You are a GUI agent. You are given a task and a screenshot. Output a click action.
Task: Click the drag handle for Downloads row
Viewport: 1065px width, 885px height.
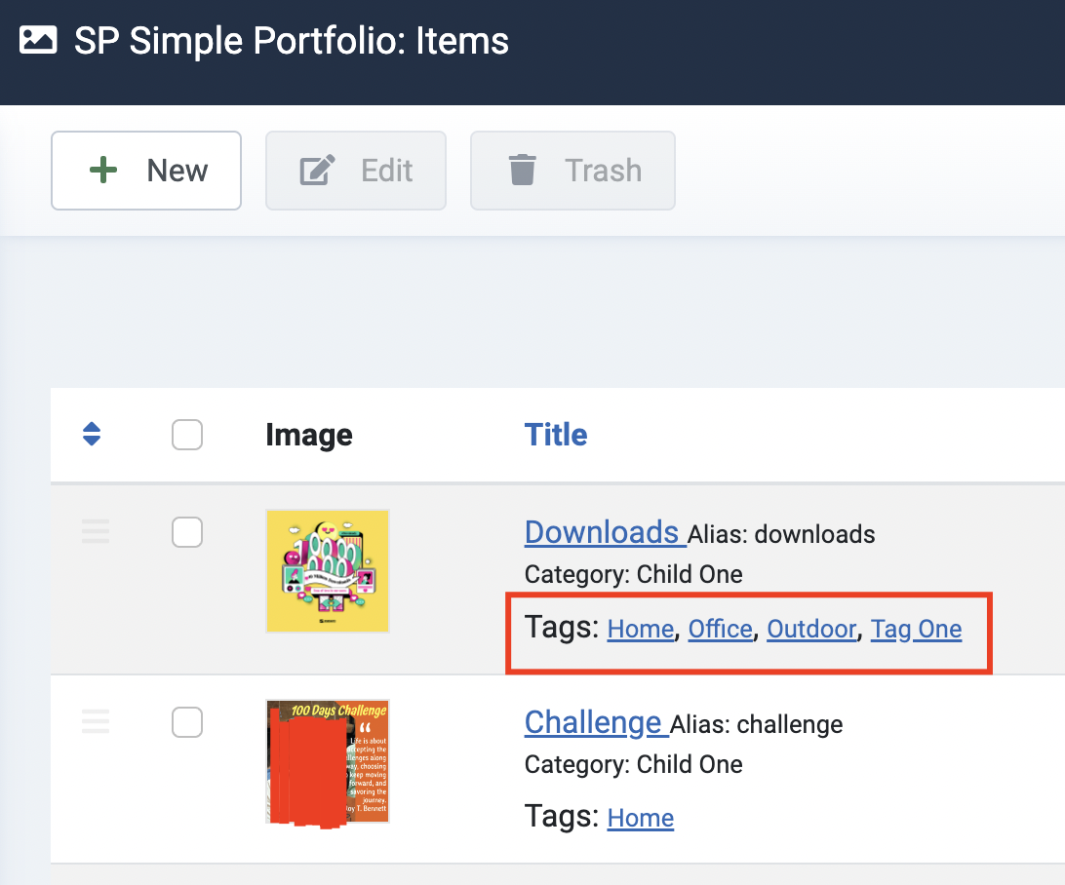[x=96, y=532]
